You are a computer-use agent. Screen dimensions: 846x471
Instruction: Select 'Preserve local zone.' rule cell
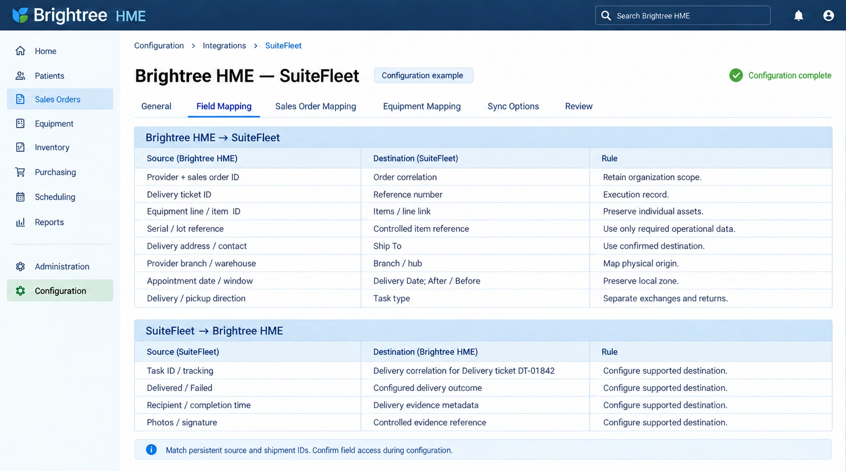click(x=711, y=281)
